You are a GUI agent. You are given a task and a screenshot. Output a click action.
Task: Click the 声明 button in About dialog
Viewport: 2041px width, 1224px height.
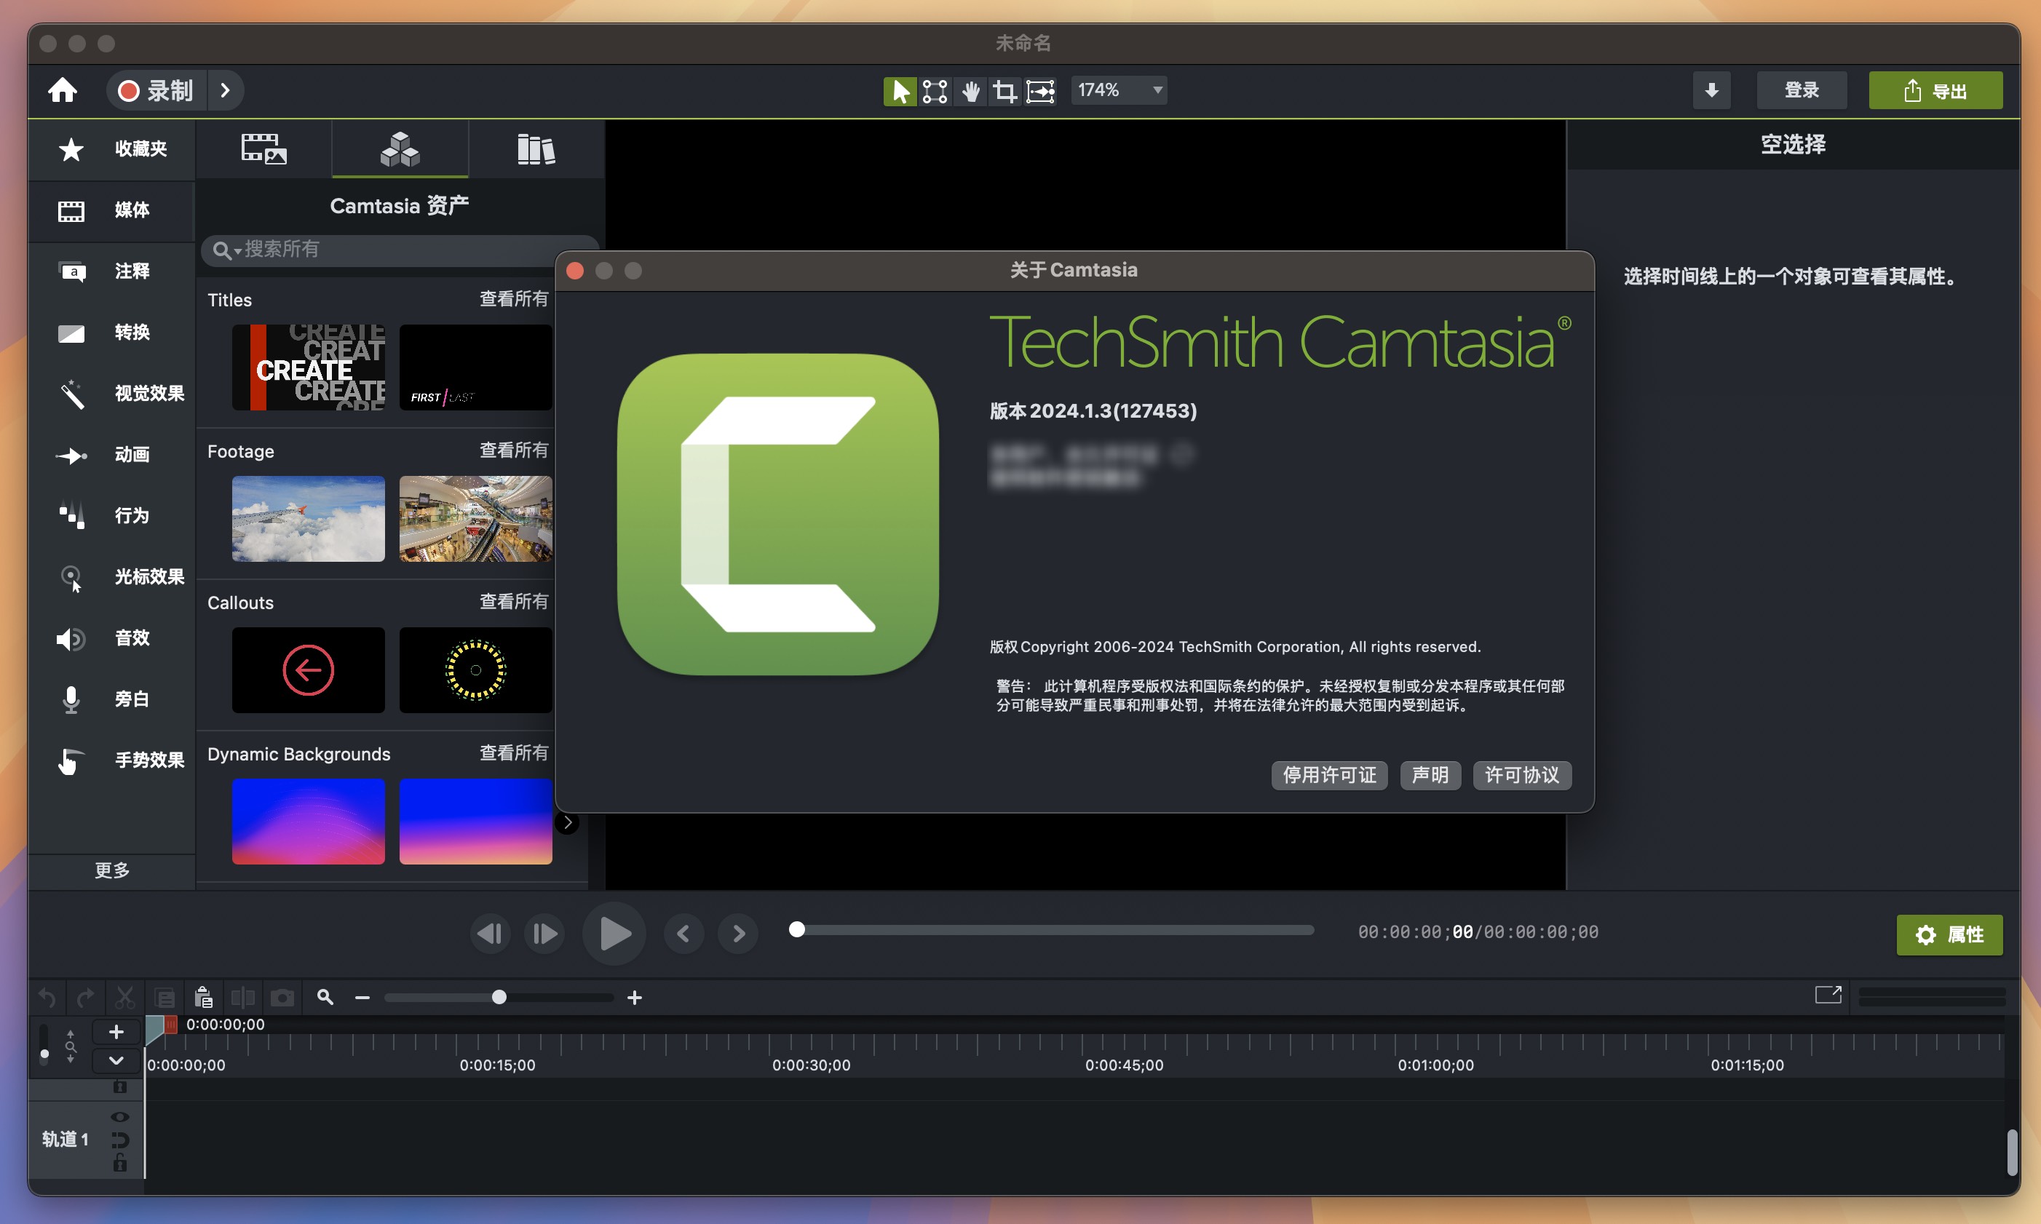pyautogui.click(x=1430, y=775)
